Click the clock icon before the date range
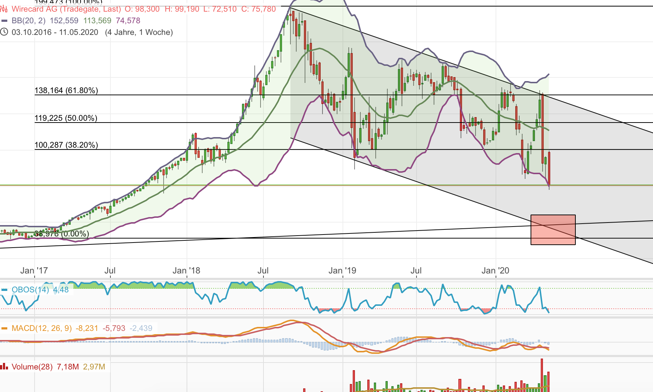The image size is (653, 392). click(x=4, y=32)
